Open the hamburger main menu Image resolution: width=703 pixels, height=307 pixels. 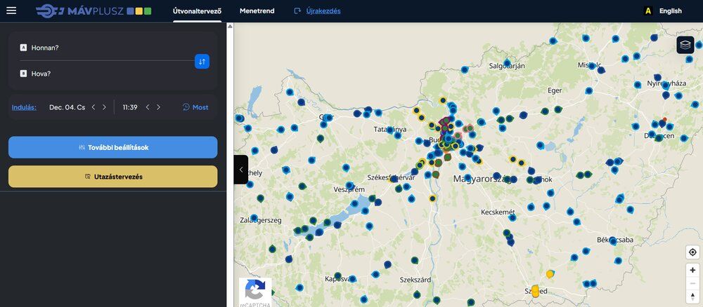tap(11, 11)
